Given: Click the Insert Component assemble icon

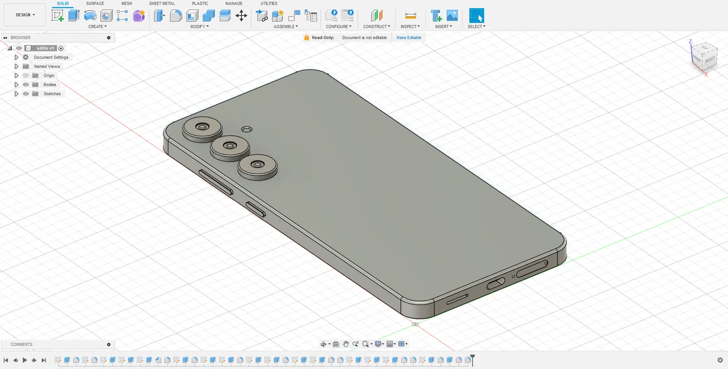Looking at the screenshot, I should pos(261,16).
